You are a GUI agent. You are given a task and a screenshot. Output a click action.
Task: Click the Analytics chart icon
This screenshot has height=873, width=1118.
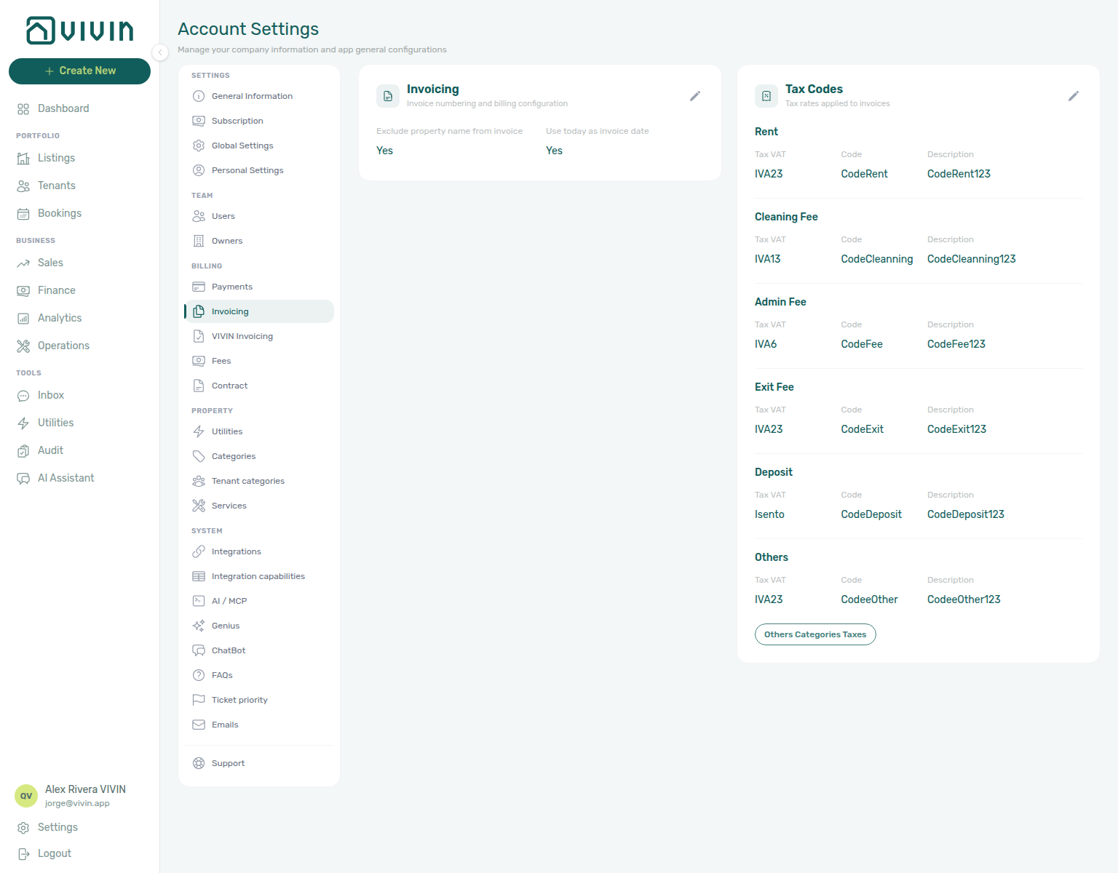click(23, 319)
